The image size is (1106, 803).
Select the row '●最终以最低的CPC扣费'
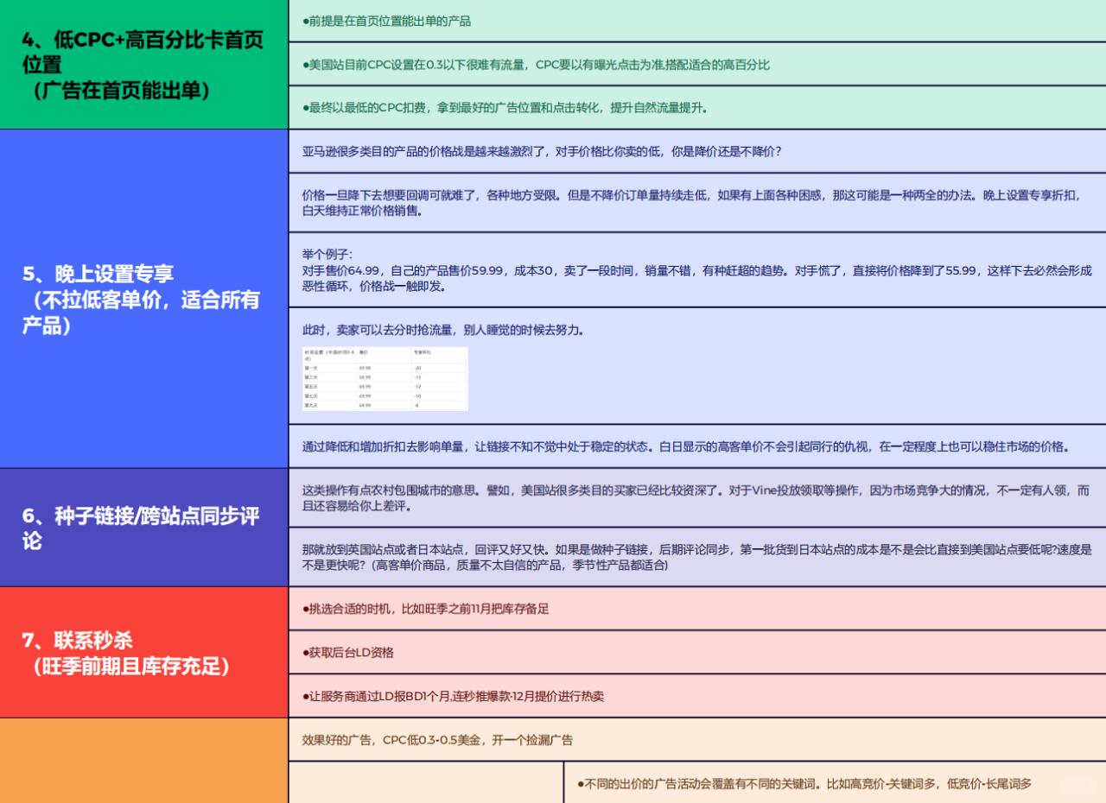[697, 108]
